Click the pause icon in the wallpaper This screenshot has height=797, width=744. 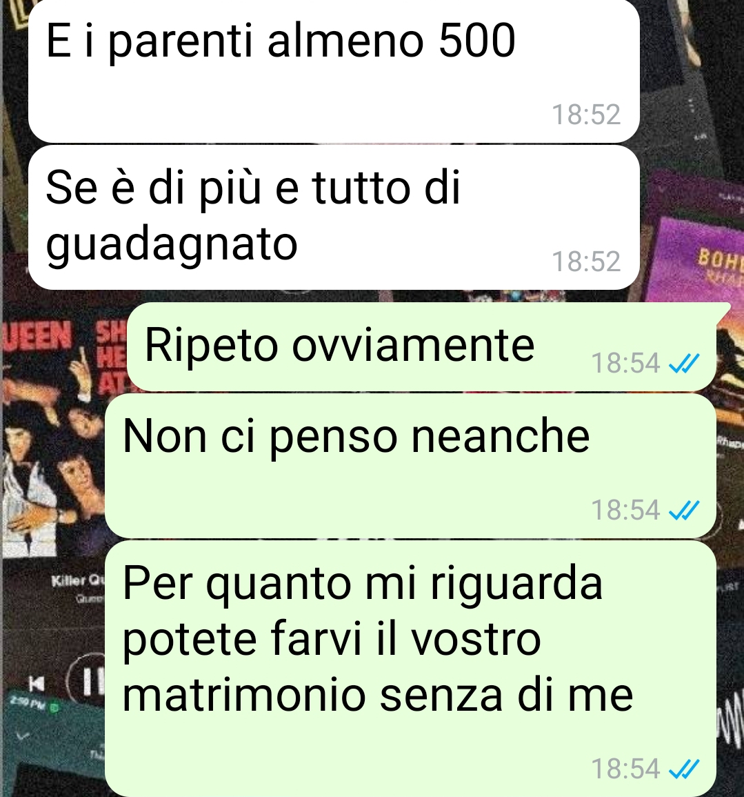tap(88, 680)
